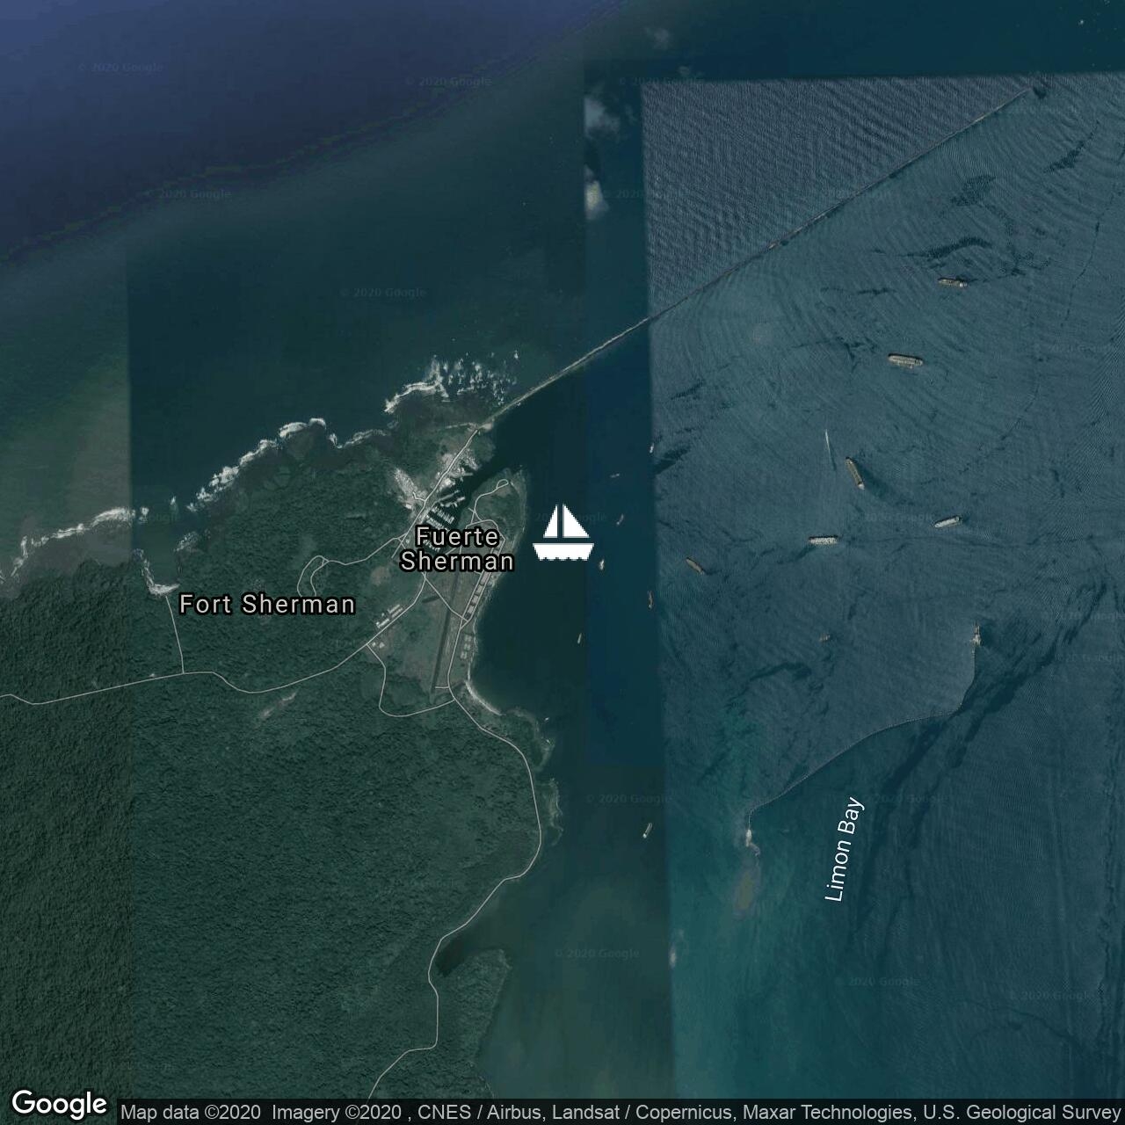Click the airstrip runway south of Fuerte Sherman
The image size is (1125, 1125).
[x=442, y=642]
